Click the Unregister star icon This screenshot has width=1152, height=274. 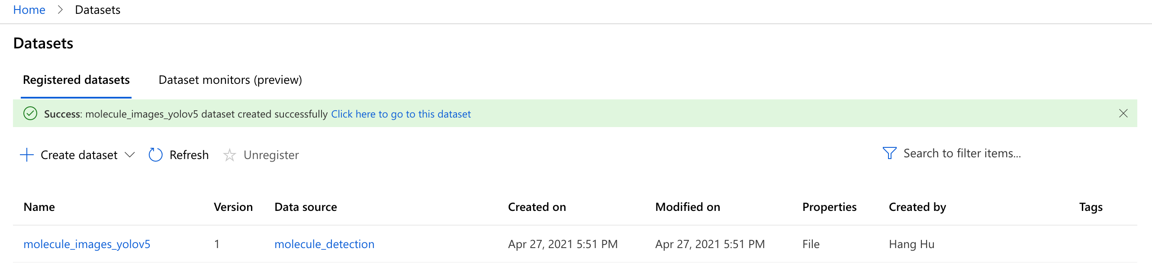(x=229, y=155)
